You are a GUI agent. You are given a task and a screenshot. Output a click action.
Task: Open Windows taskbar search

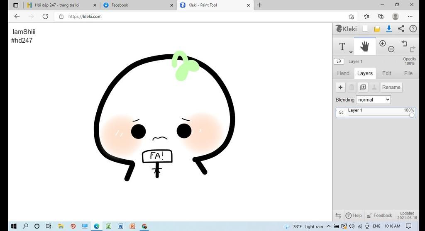(x=25, y=226)
